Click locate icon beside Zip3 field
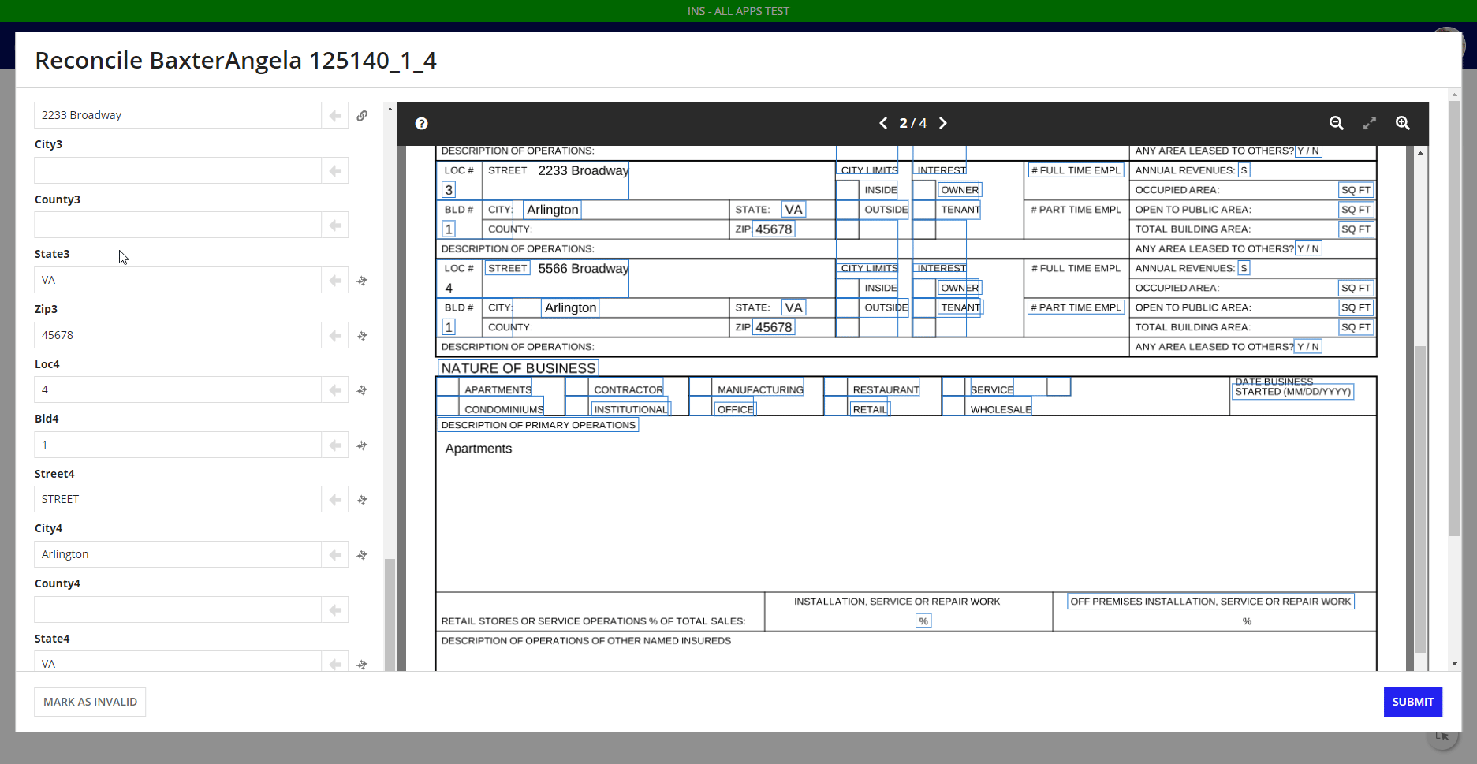Viewport: 1477px width, 764px height. point(362,336)
